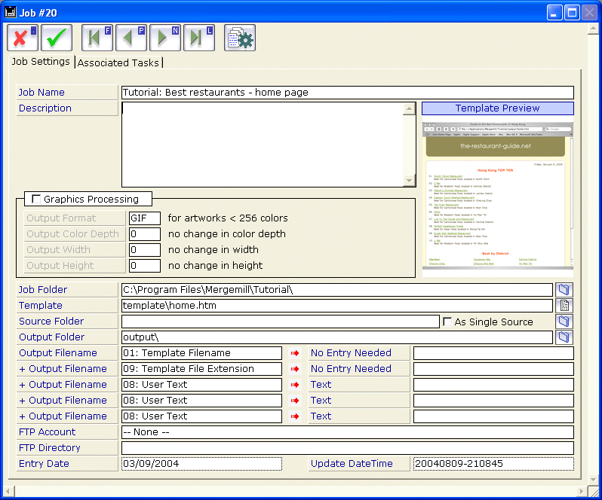Click red arrow on first 08: User Text row
The width and height of the screenshot is (602, 500).
point(295,385)
